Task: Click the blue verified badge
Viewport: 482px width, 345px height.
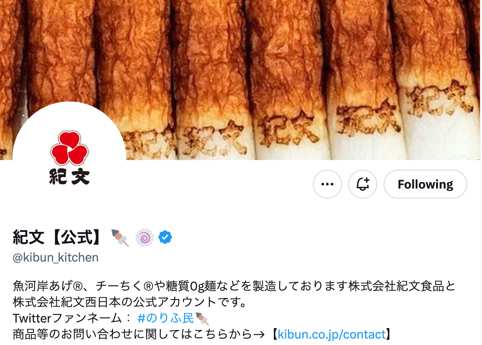Action: pos(165,237)
